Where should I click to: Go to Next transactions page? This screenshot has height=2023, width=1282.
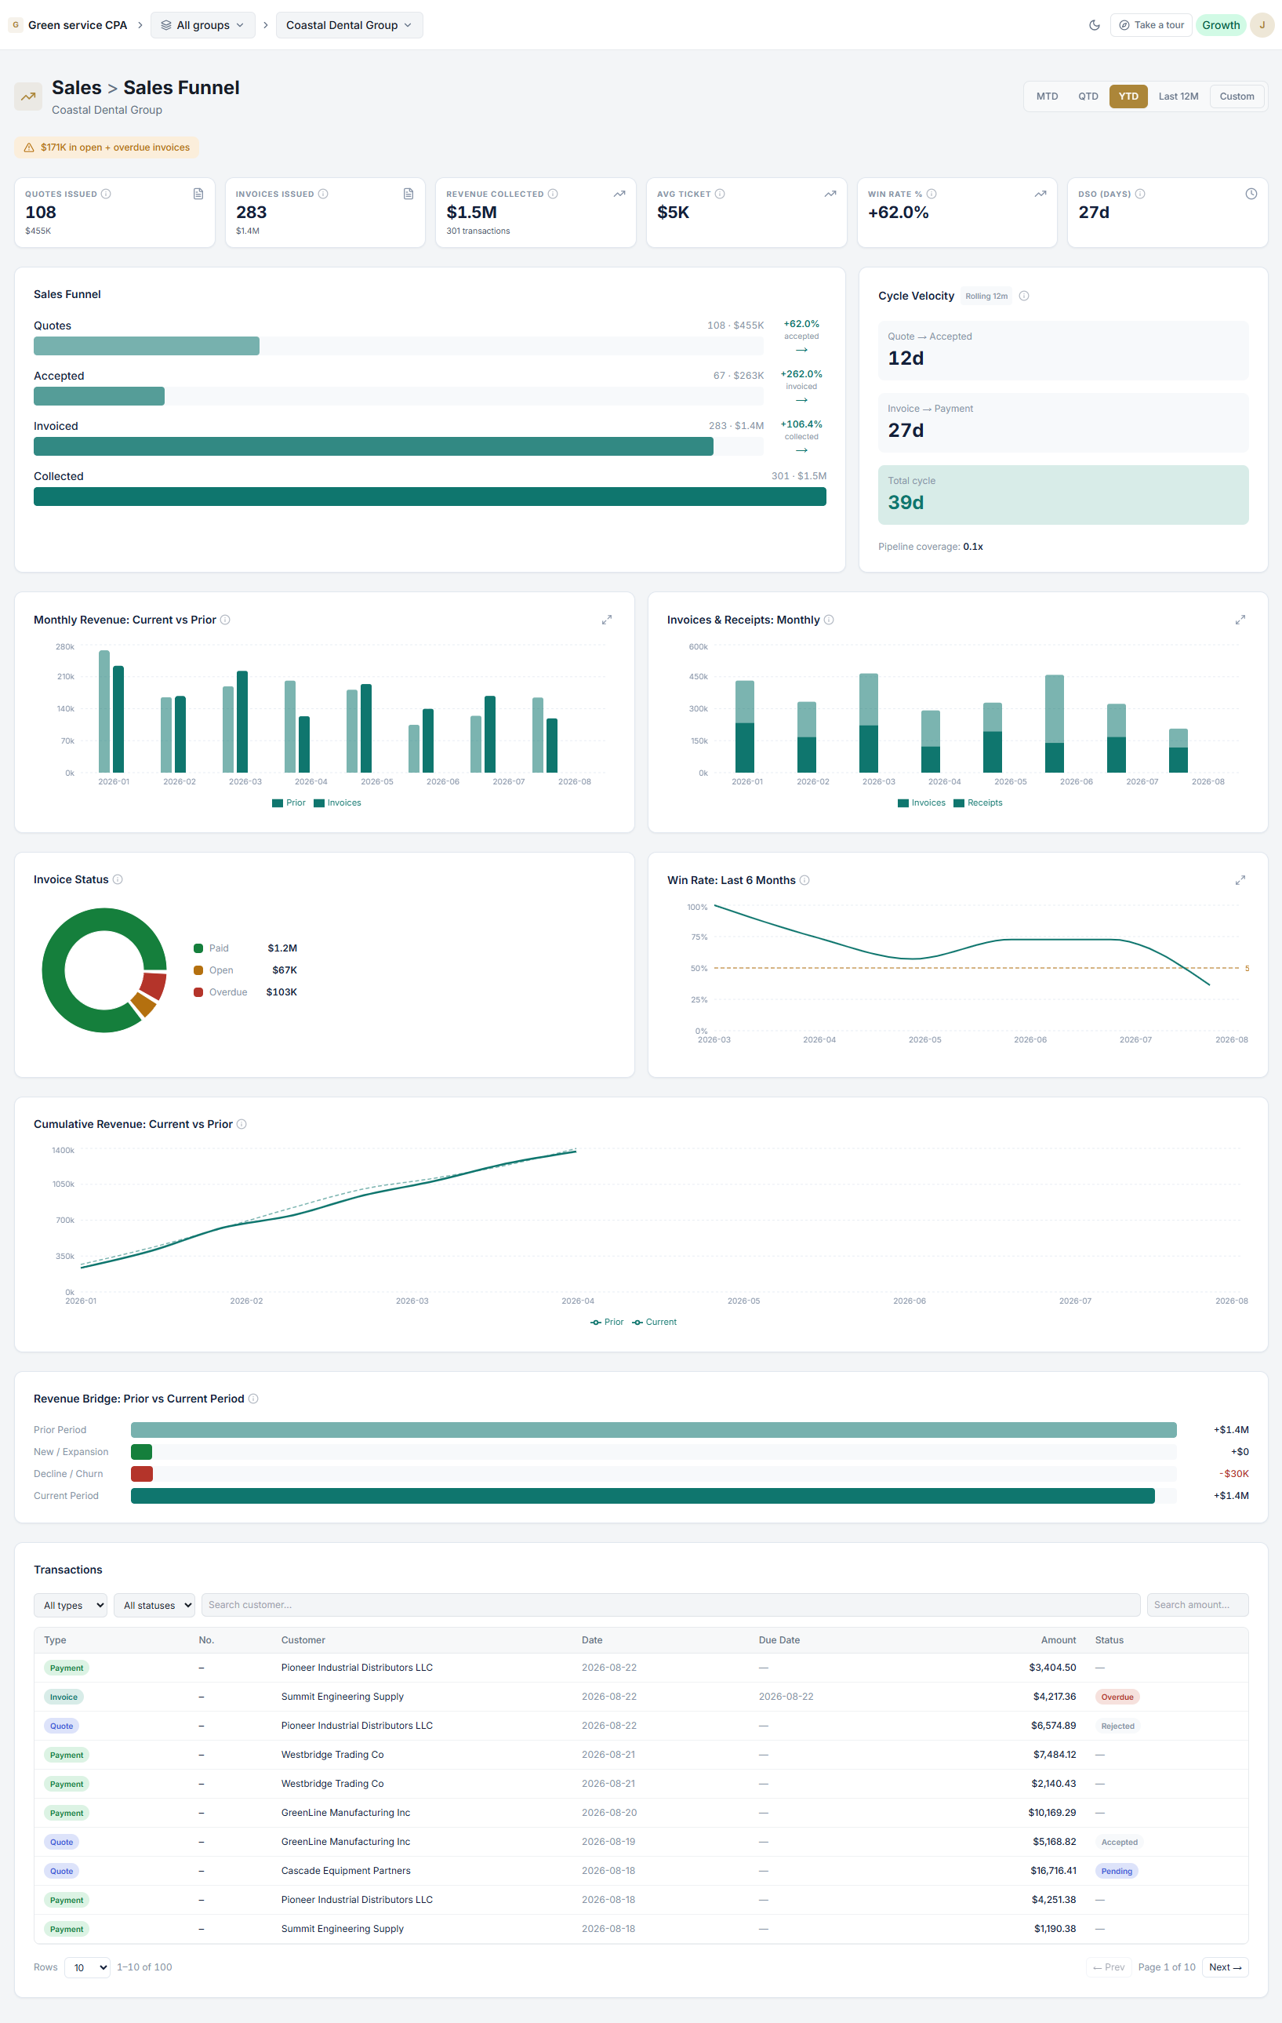pyautogui.click(x=1226, y=1967)
